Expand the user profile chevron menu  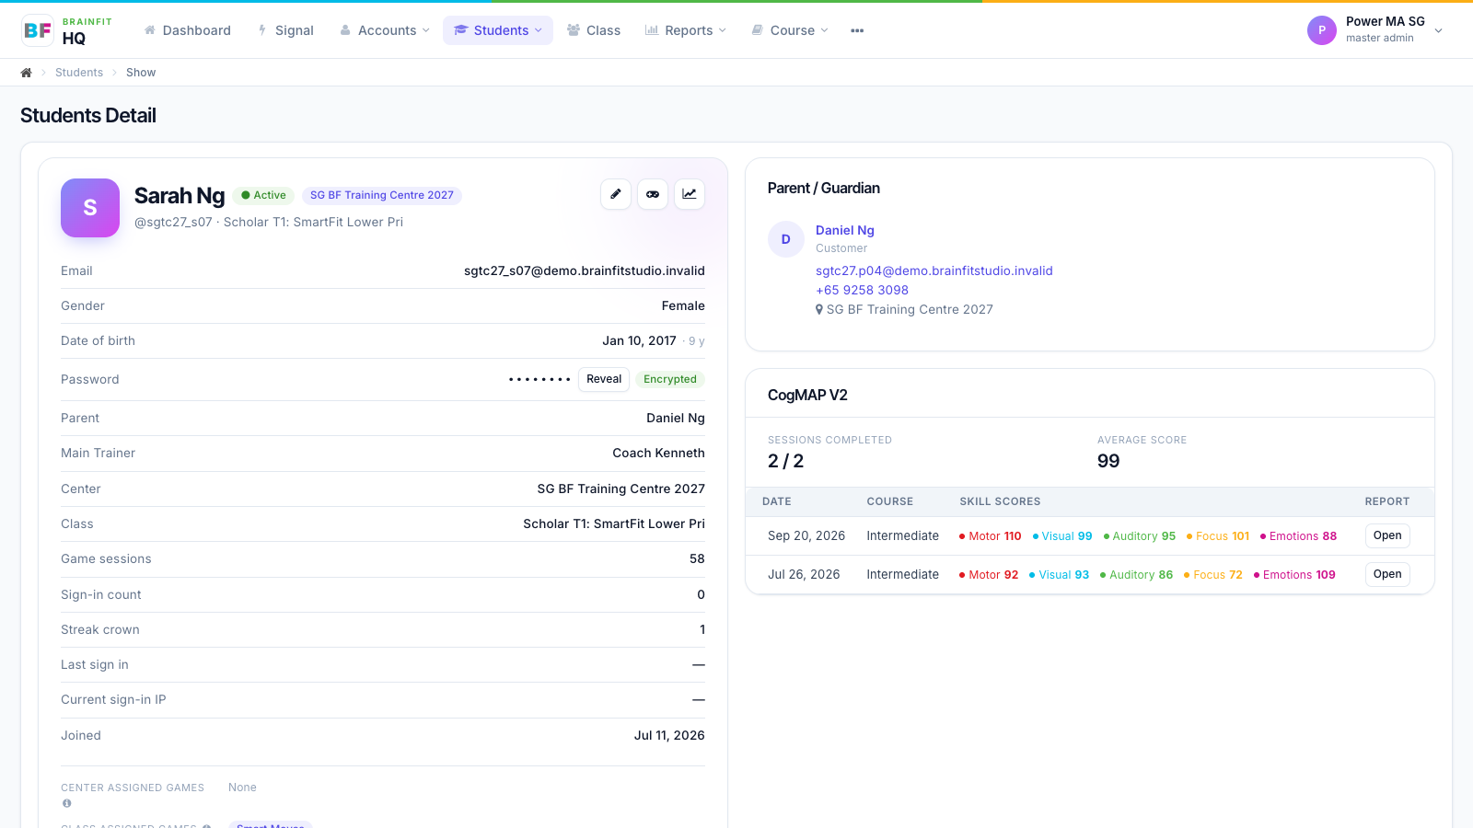coord(1439,30)
